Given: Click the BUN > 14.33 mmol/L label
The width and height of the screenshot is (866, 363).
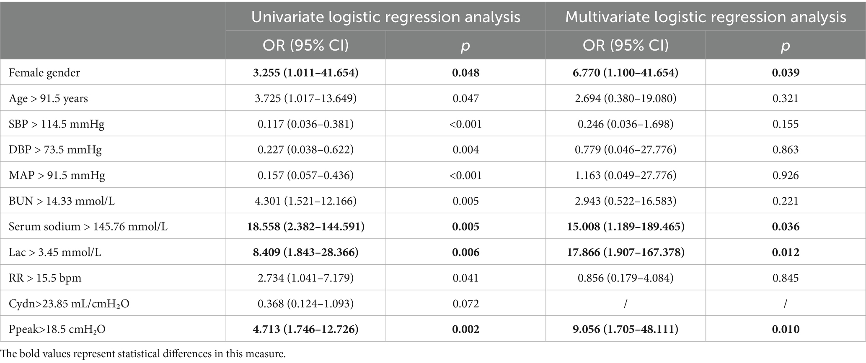Looking at the screenshot, I should (62, 201).
